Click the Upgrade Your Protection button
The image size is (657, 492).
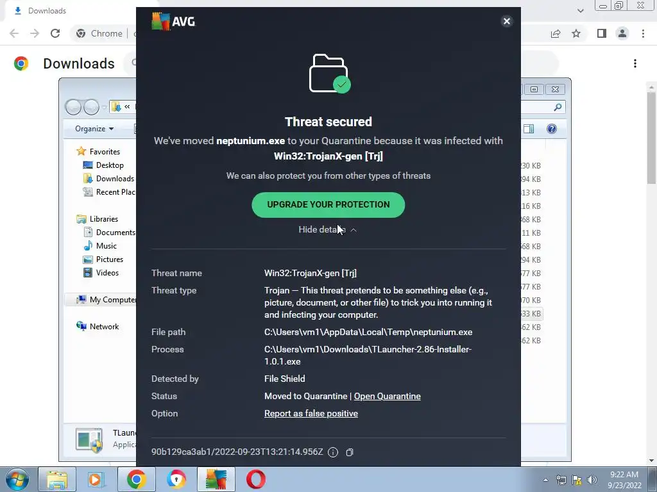pos(328,204)
